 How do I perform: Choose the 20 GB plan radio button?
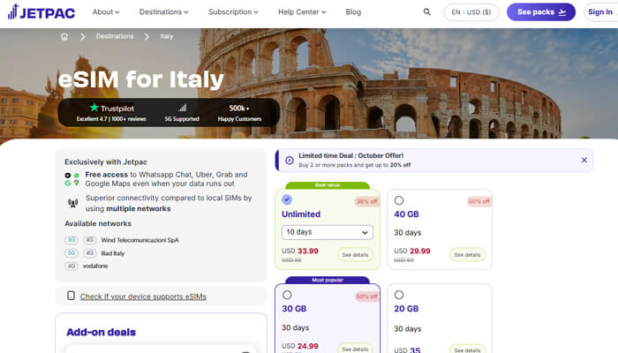point(399,295)
